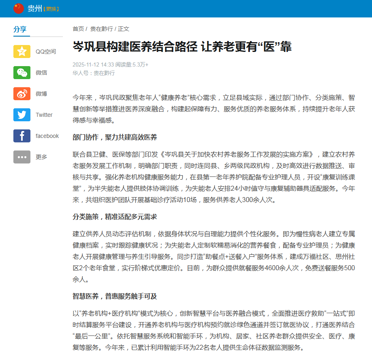372x359 pixels.
Task: Click the facebook text label
Action: (x=47, y=136)
